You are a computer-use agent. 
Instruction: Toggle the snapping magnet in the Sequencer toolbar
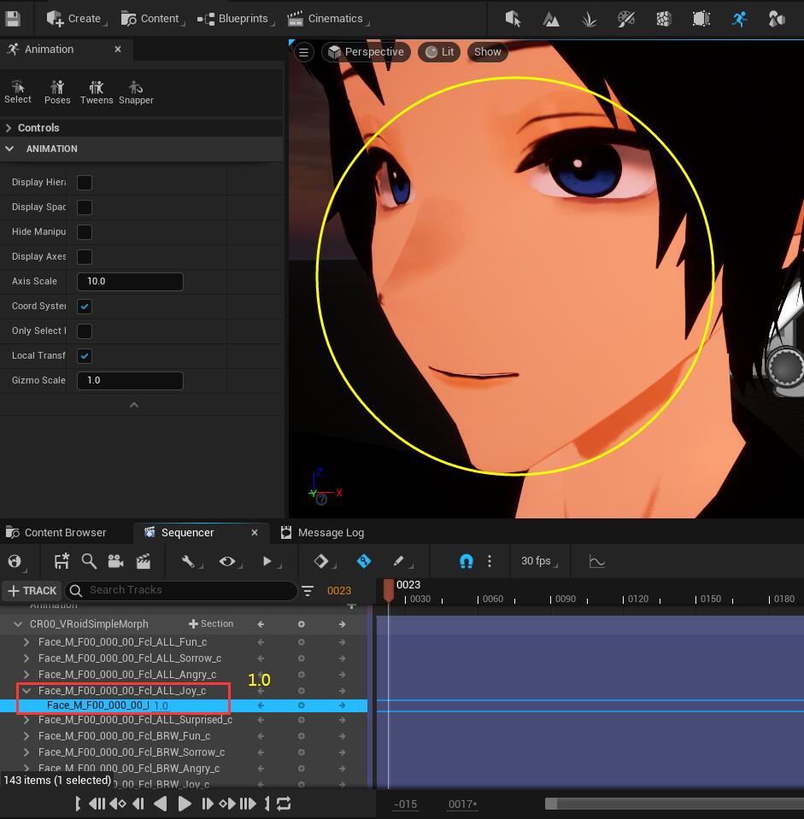pyautogui.click(x=467, y=561)
